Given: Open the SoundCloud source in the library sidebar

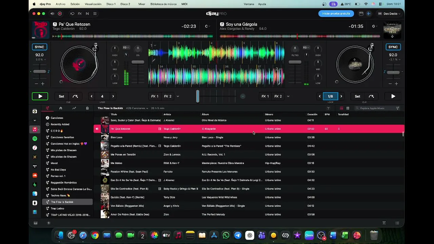Looking at the screenshot, I should click(35, 175).
